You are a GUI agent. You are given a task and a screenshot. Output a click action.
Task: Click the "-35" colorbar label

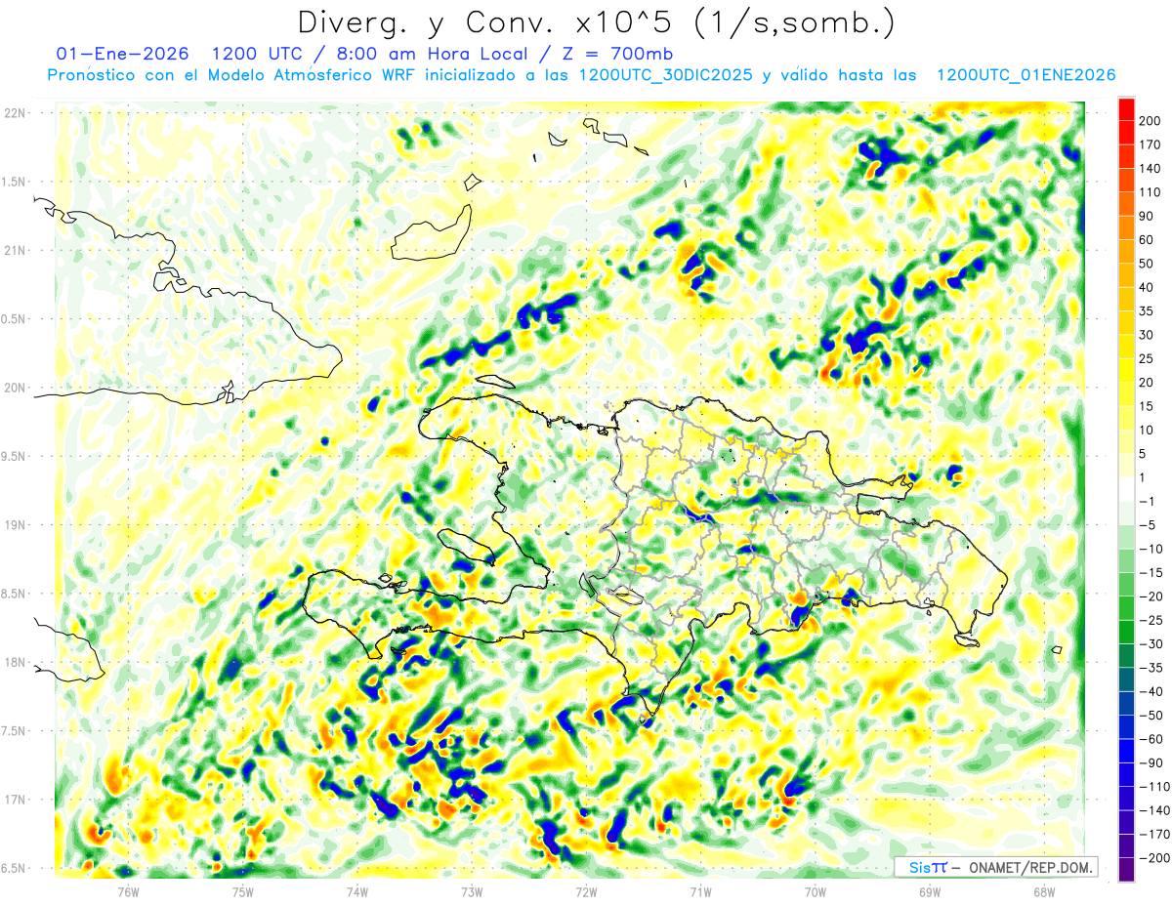(1151, 668)
